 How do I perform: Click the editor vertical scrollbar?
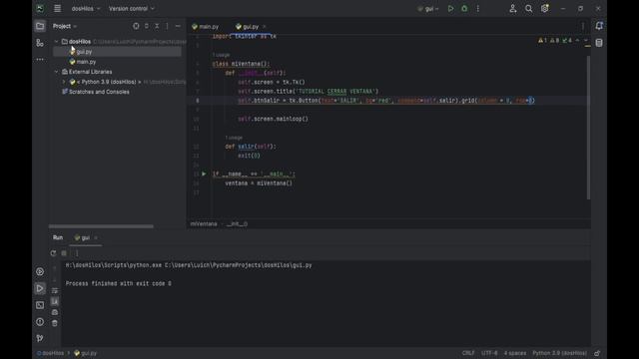click(588, 128)
